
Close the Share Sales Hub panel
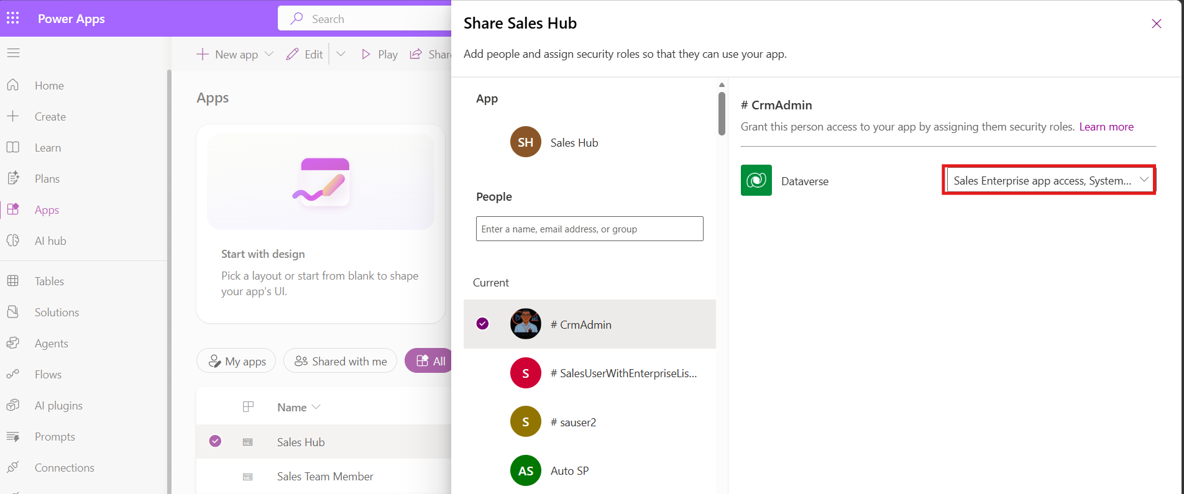click(x=1156, y=24)
